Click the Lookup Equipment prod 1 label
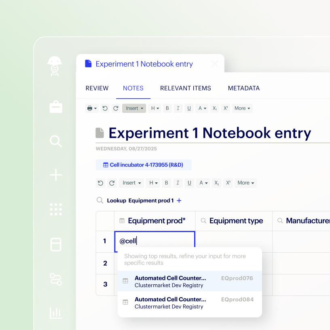Viewport: 330px width, 330px height. 140,201
